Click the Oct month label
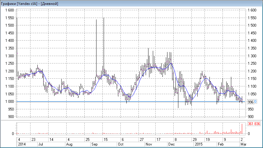Screen dimensions: 263x148 click(x=120, y=144)
